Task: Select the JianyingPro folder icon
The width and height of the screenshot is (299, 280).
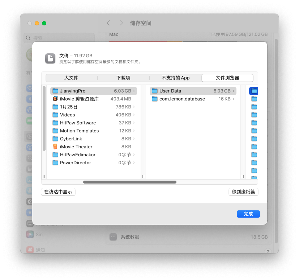Action: pyautogui.click(x=55, y=91)
